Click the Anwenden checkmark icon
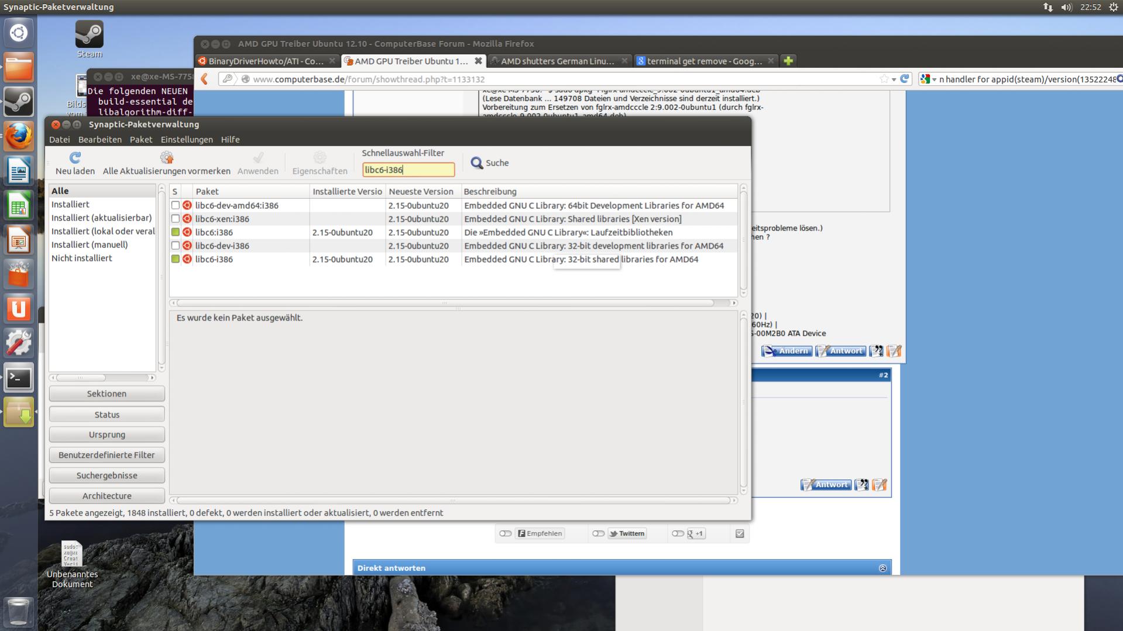The width and height of the screenshot is (1123, 631). pos(258,157)
